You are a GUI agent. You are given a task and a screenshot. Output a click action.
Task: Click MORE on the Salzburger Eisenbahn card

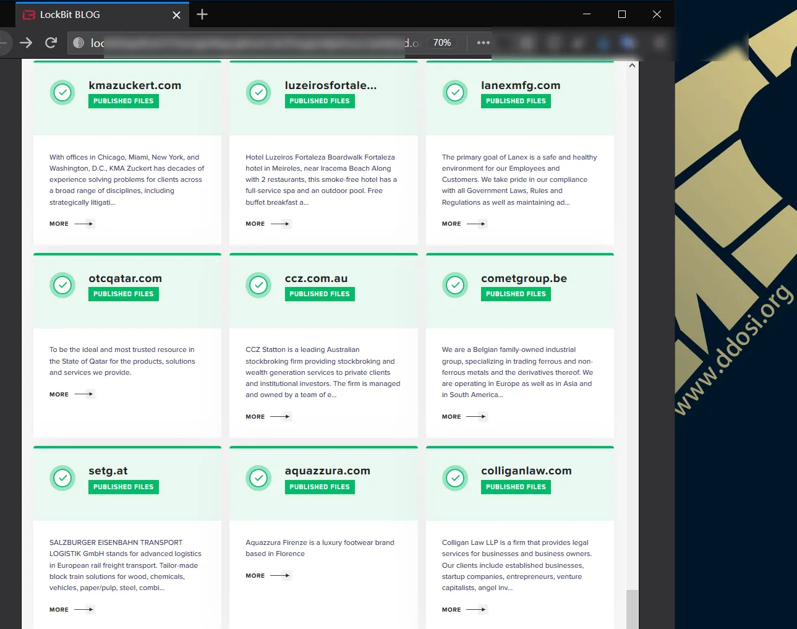(x=72, y=610)
